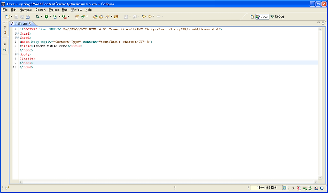Click the green arrows icon in the status bar
Viewport: 328px width, 193px height.
[x=310, y=188]
